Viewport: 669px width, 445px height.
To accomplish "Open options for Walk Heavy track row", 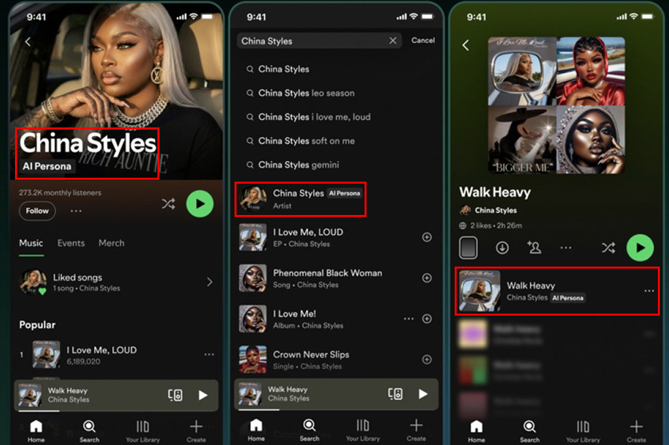I will [x=649, y=291].
